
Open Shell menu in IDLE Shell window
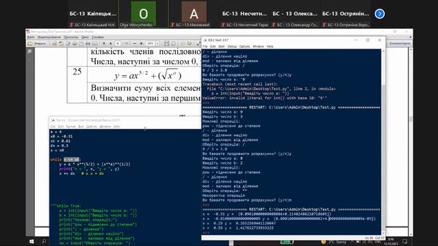point(222,46)
